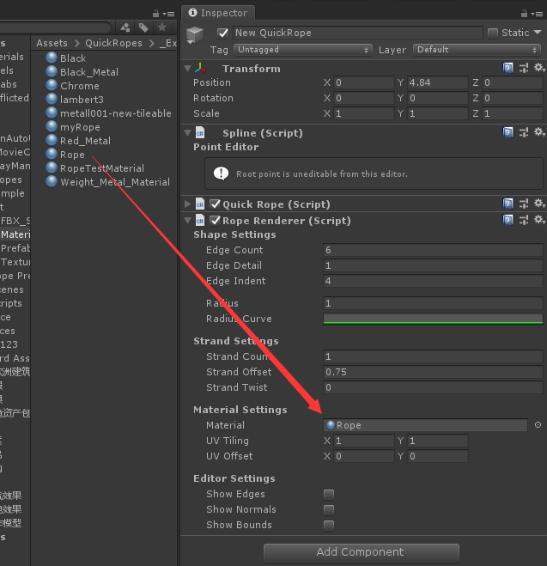This screenshot has height=566, width=547.
Task: Open Rope Renderer preset icon
Action: (x=524, y=220)
